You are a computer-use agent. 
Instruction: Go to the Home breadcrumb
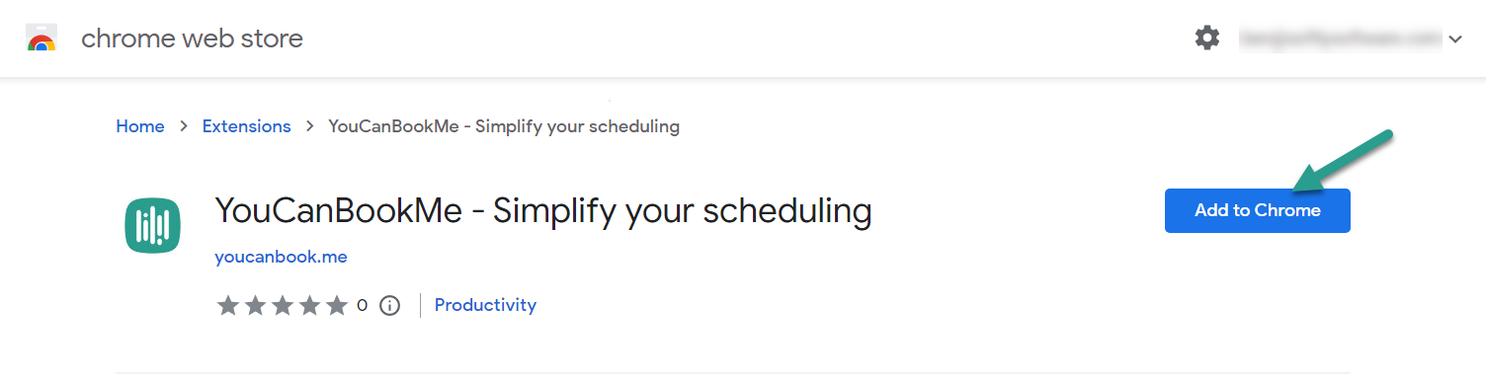click(140, 126)
